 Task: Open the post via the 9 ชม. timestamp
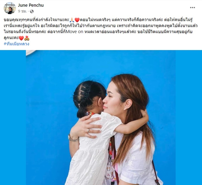[x=22, y=11]
